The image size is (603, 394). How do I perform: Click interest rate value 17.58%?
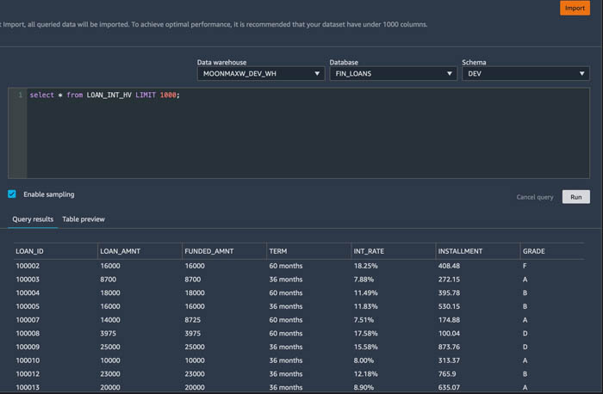[365, 333]
